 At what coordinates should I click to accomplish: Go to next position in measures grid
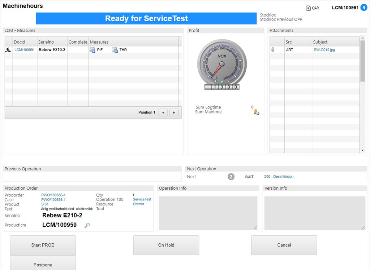pyautogui.click(x=174, y=112)
